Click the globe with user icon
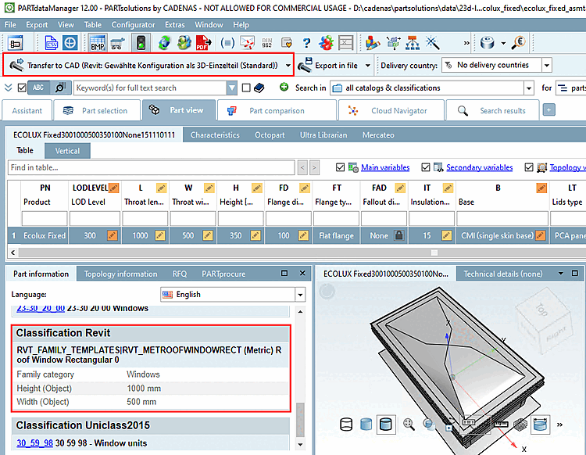The width and height of the screenshot is (586, 455). 184,43
